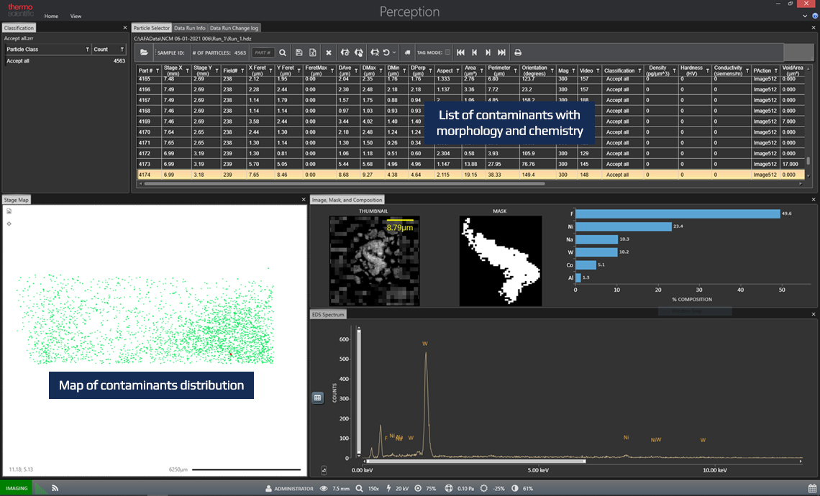Open the Field# column filter
This screenshot has height=496, width=820.
242,70
